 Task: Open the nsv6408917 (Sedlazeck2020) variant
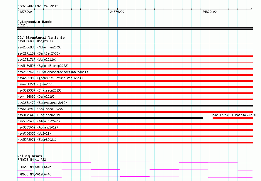pos(40,109)
